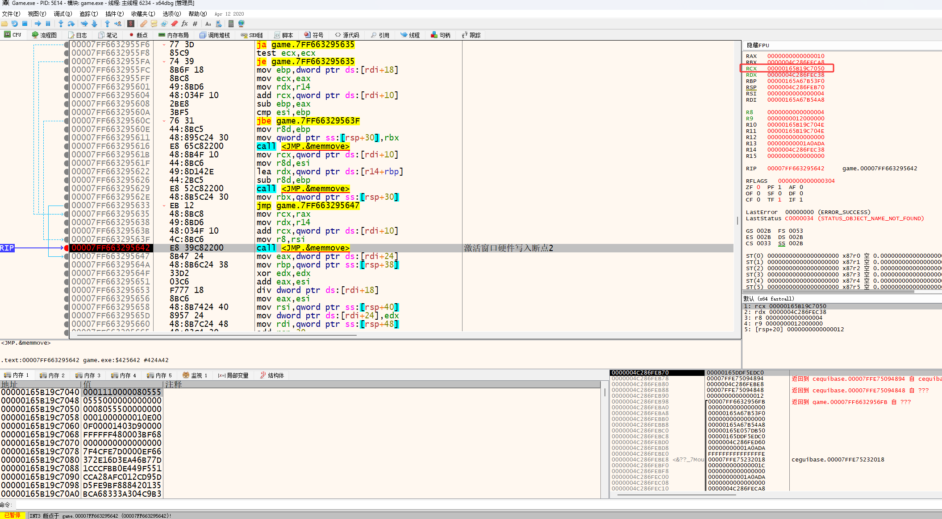Open the calculator toolbar icon
Image resolution: width=942 pixels, height=519 pixels.
point(231,24)
